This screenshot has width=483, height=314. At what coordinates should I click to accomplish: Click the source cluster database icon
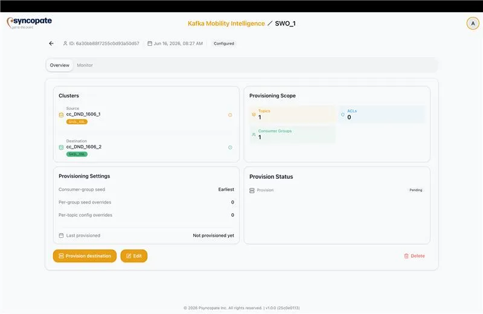click(x=61, y=115)
